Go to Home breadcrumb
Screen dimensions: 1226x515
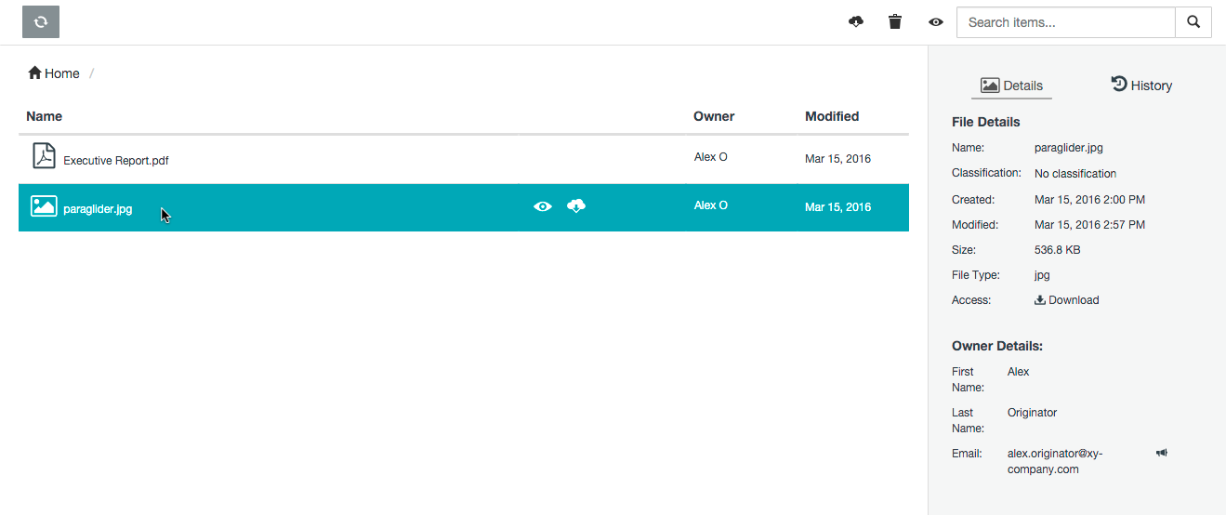tap(54, 73)
